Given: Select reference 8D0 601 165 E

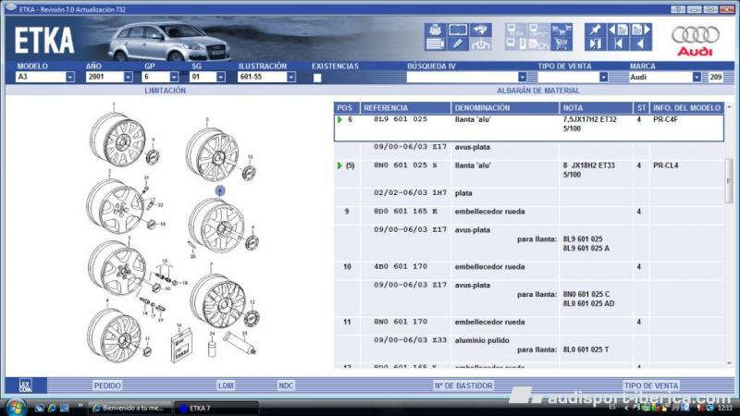Looking at the screenshot, I should tap(405, 212).
